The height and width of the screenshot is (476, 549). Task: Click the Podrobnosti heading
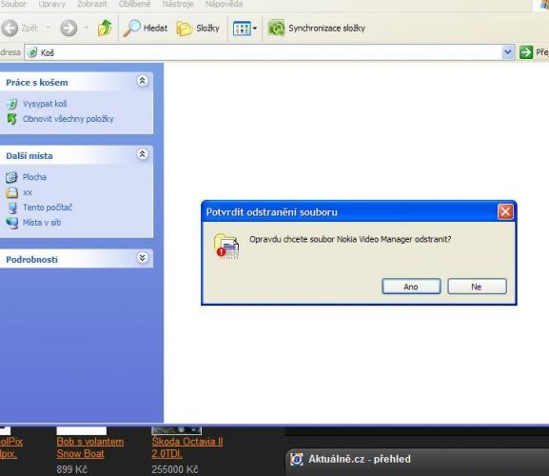pyautogui.click(x=31, y=260)
